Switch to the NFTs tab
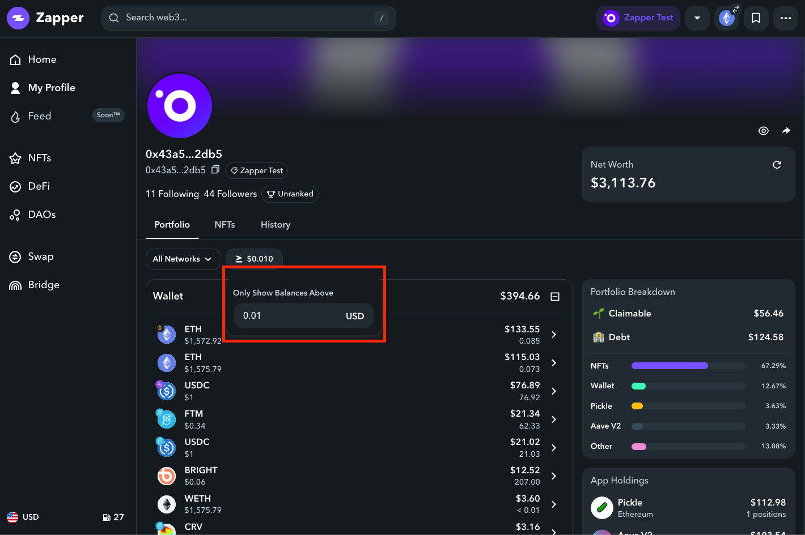Viewport: 805px width, 535px height. point(224,224)
